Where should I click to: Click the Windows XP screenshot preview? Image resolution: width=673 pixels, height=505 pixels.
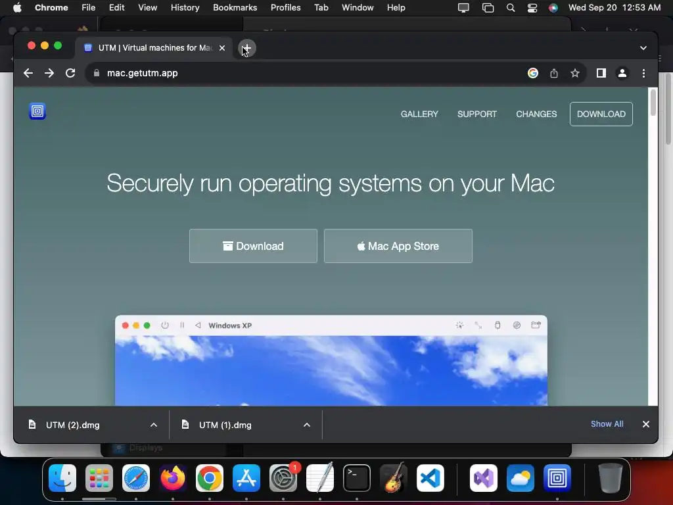(x=331, y=360)
